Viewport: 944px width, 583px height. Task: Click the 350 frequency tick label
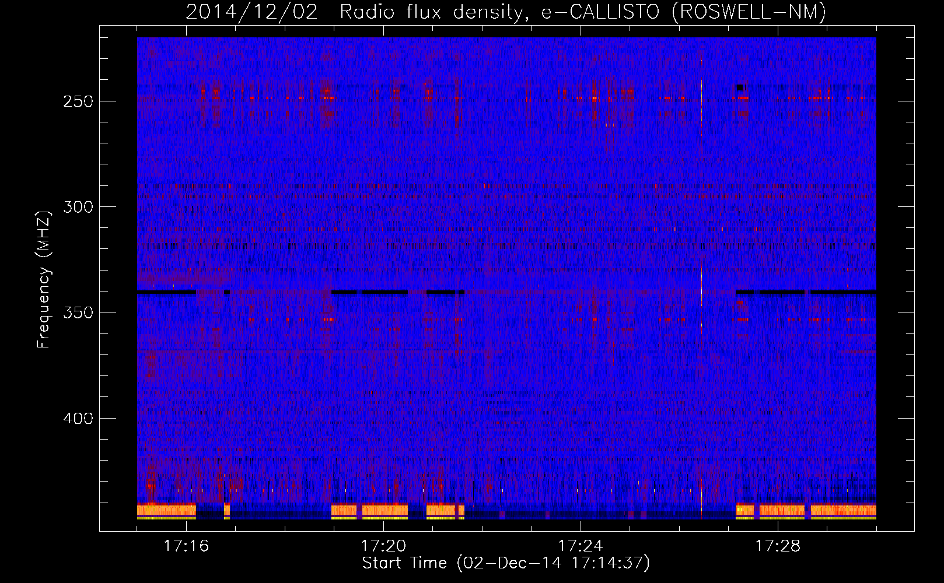click(x=78, y=312)
